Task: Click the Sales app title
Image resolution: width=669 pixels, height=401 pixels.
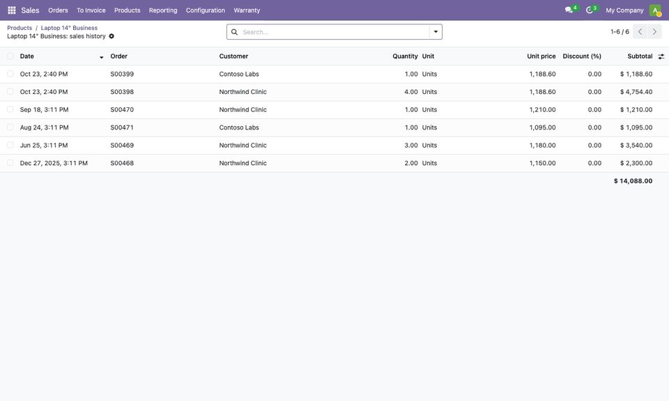Action: [x=30, y=10]
